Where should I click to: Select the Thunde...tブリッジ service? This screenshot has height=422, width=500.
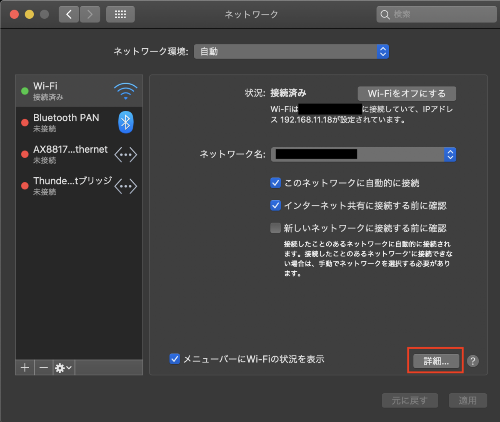[79, 186]
